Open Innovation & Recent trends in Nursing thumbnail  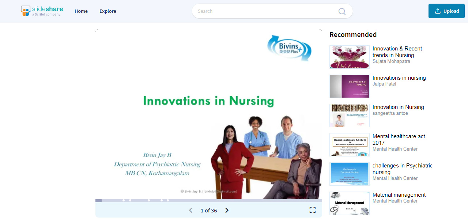click(350, 57)
